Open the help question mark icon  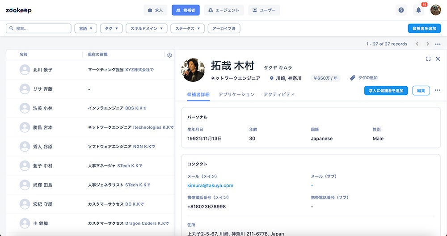click(x=401, y=10)
